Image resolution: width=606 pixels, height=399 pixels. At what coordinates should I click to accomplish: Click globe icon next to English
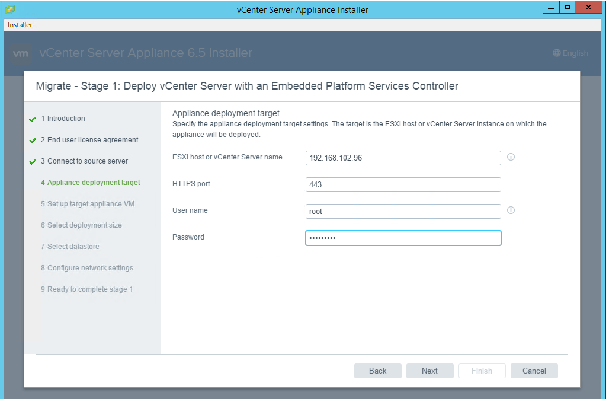click(x=556, y=53)
